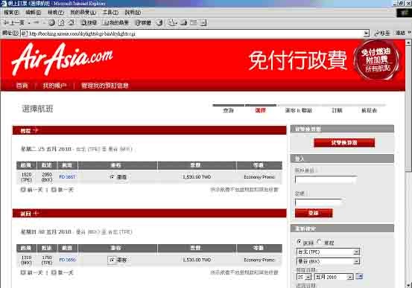
Task: Click the Forward arrow in IE toolbar
Action: coord(37,22)
